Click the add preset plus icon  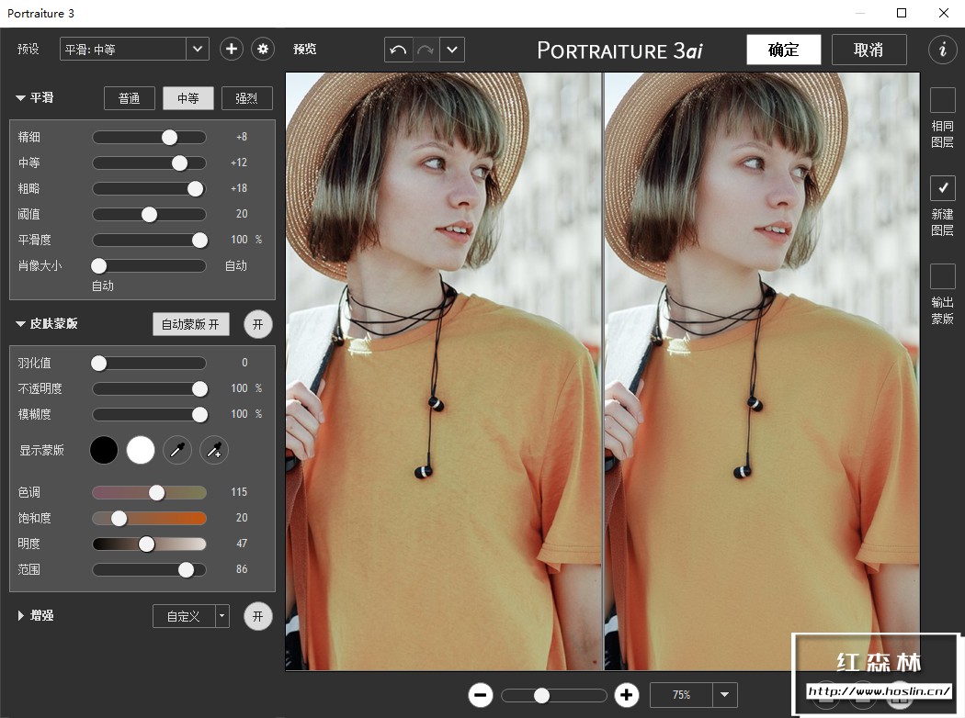tap(232, 50)
